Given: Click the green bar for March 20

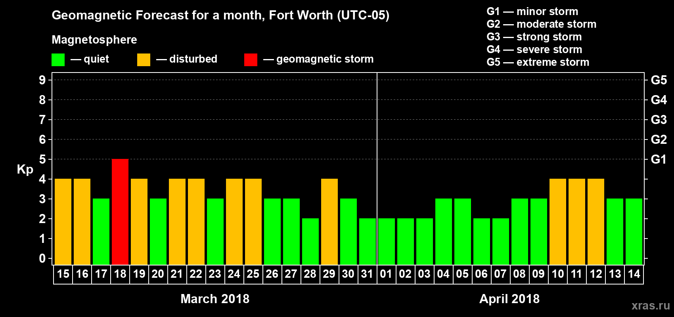Looking at the screenshot, I should pyautogui.click(x=158, y=232).
